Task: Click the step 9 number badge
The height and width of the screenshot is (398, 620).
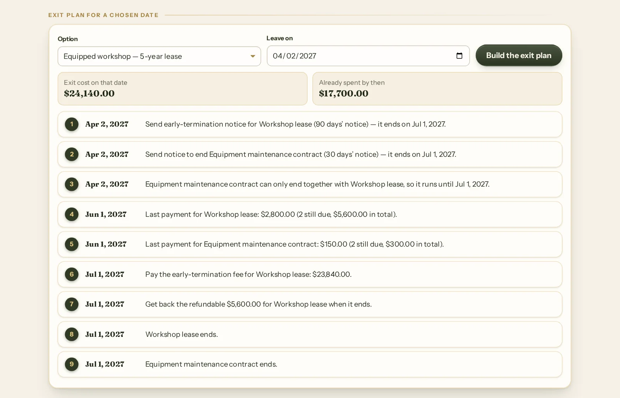Action: point(72,364)
